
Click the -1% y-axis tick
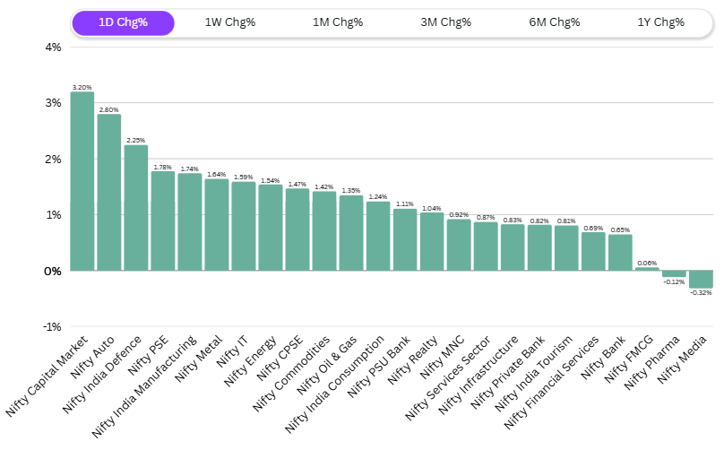click(x=52, y=327)
